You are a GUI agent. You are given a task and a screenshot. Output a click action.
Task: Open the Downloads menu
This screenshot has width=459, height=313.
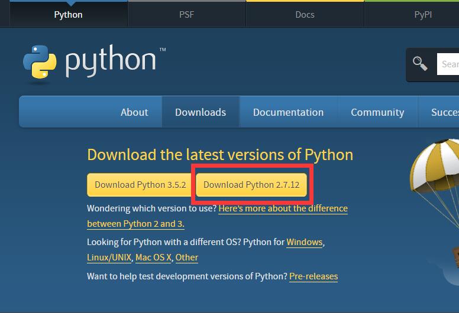pyautogui.click(x=201, y=112)
